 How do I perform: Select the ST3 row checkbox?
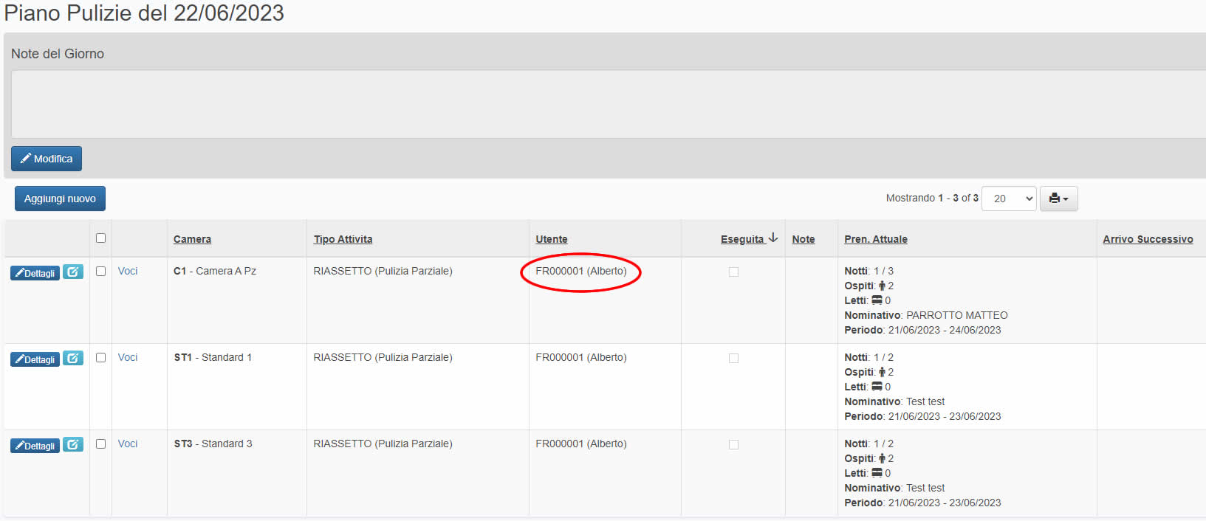[x=100, y=444]
